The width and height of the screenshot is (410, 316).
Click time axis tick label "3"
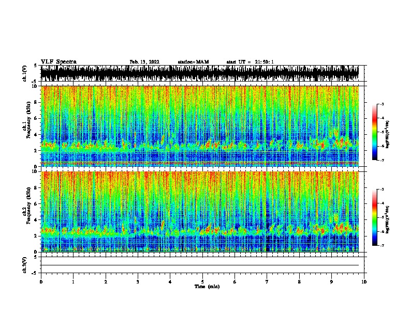click(x=138, y=282)
